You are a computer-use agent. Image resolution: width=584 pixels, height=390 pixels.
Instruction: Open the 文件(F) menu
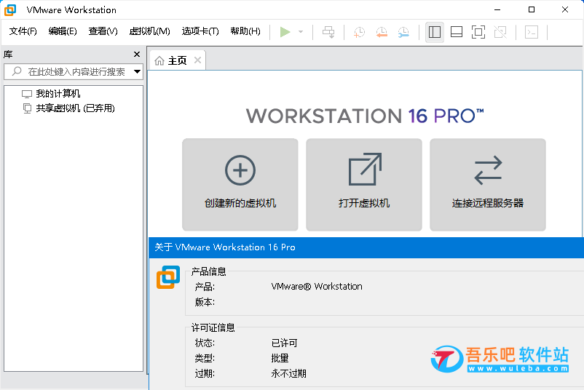(x=23, y=31)
